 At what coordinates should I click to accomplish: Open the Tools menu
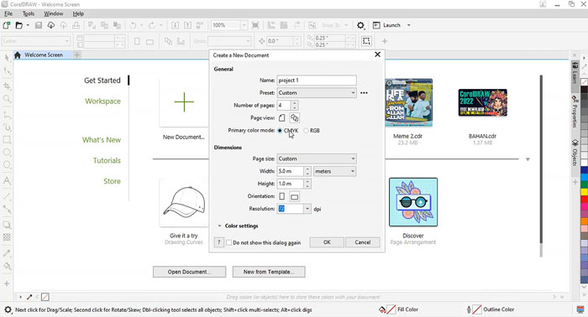coord(28,13)
